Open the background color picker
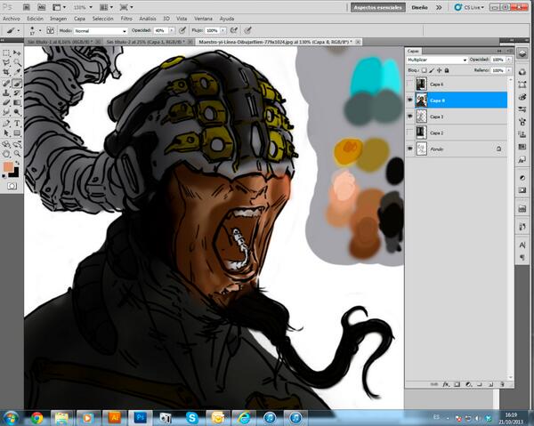Viewport: 534px width, 426px height. (15, 173)
